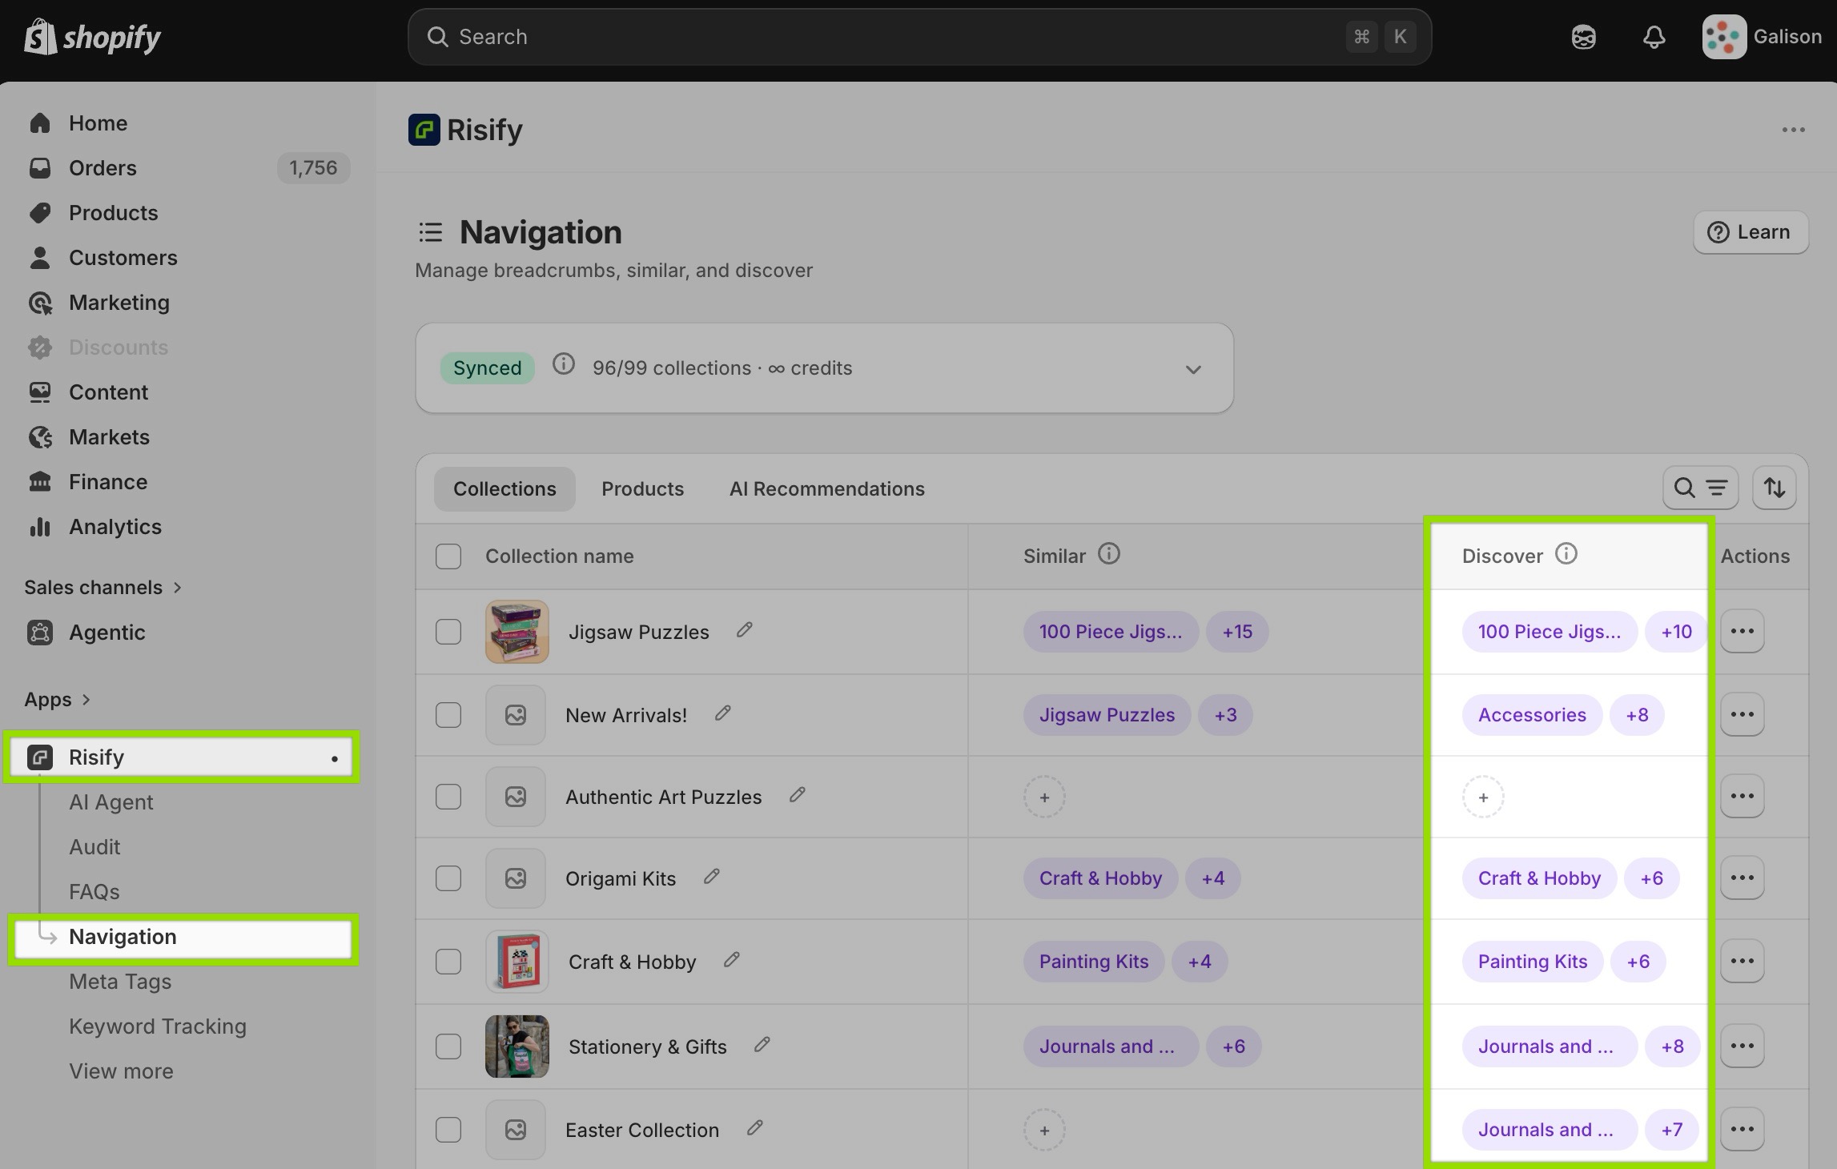Viewport: 1837px width, 1169px height.
Task: Edit the Craft & Hobby collection name
Action: coord(732,960)
